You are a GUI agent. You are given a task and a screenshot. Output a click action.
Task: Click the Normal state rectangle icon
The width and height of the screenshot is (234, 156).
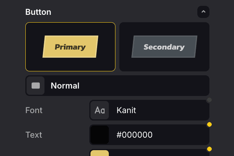(35, 86)
